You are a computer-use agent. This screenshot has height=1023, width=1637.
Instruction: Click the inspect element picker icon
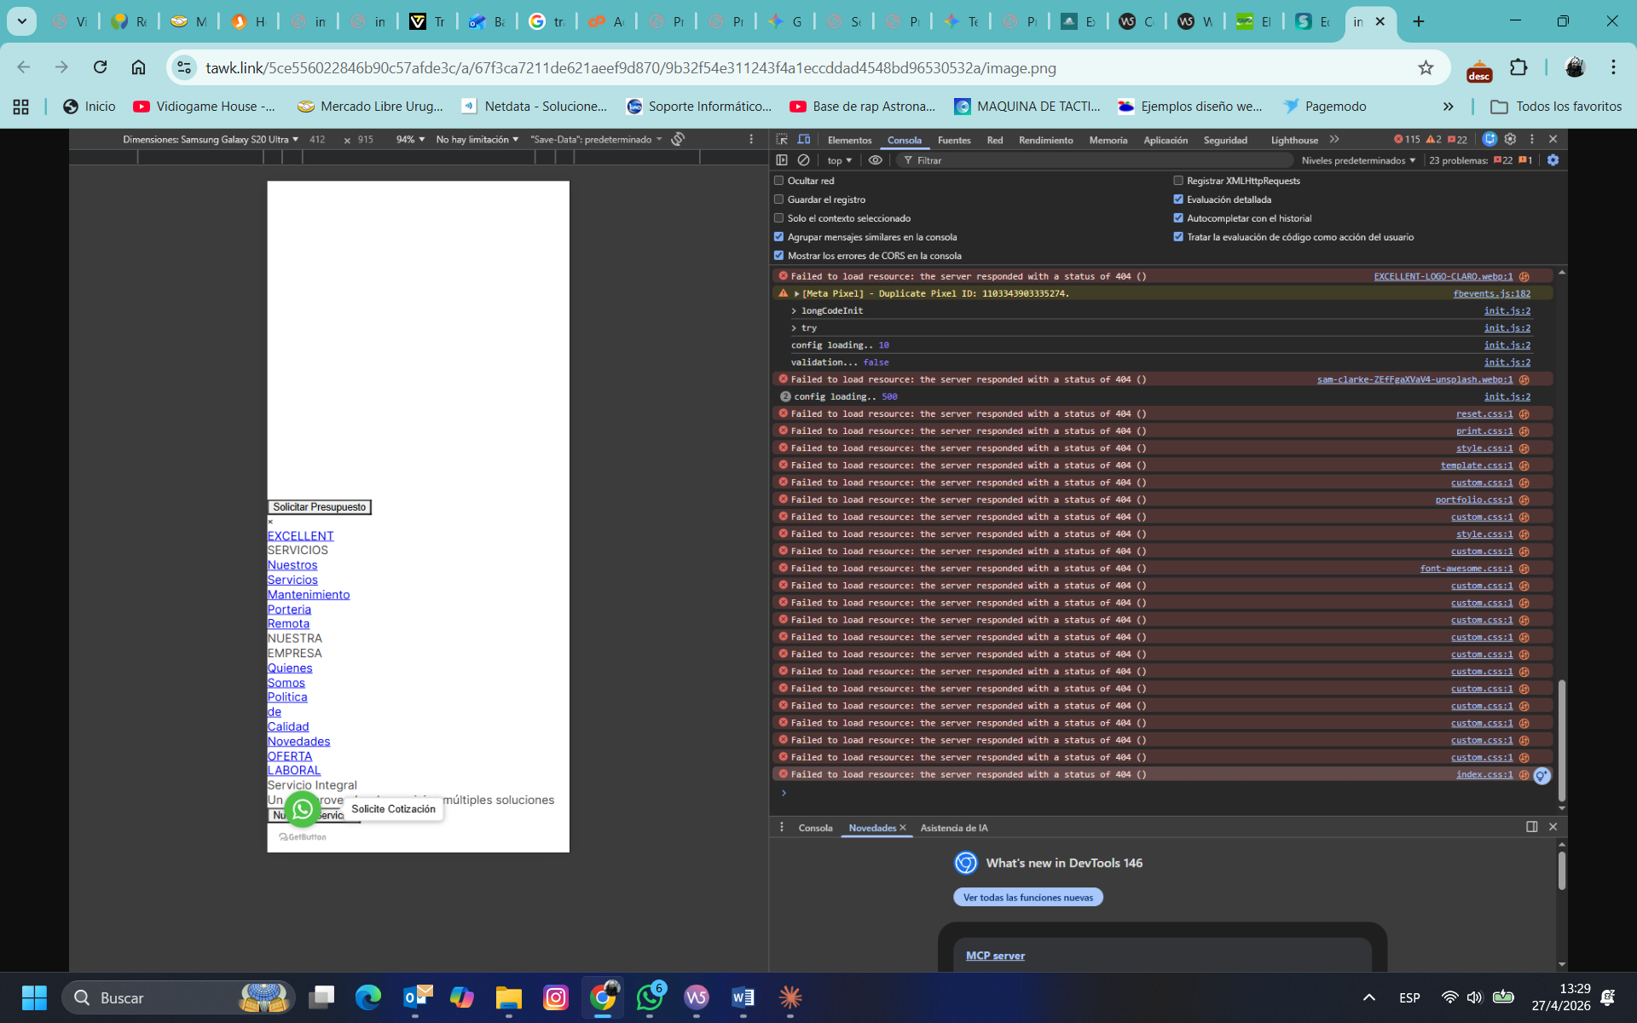pos(782,139)
